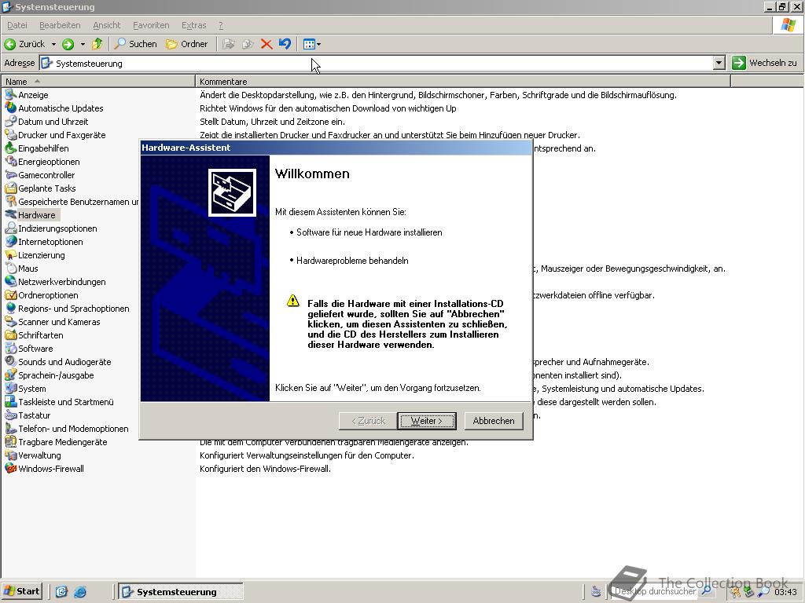Click the Systemsteuerung taskbar button
Screen dimensions: 805x603
click(x=180, y=592)
